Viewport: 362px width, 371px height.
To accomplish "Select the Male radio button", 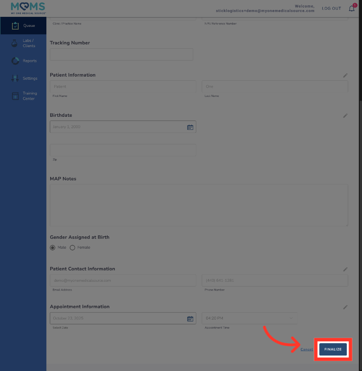I will (53, 247).
